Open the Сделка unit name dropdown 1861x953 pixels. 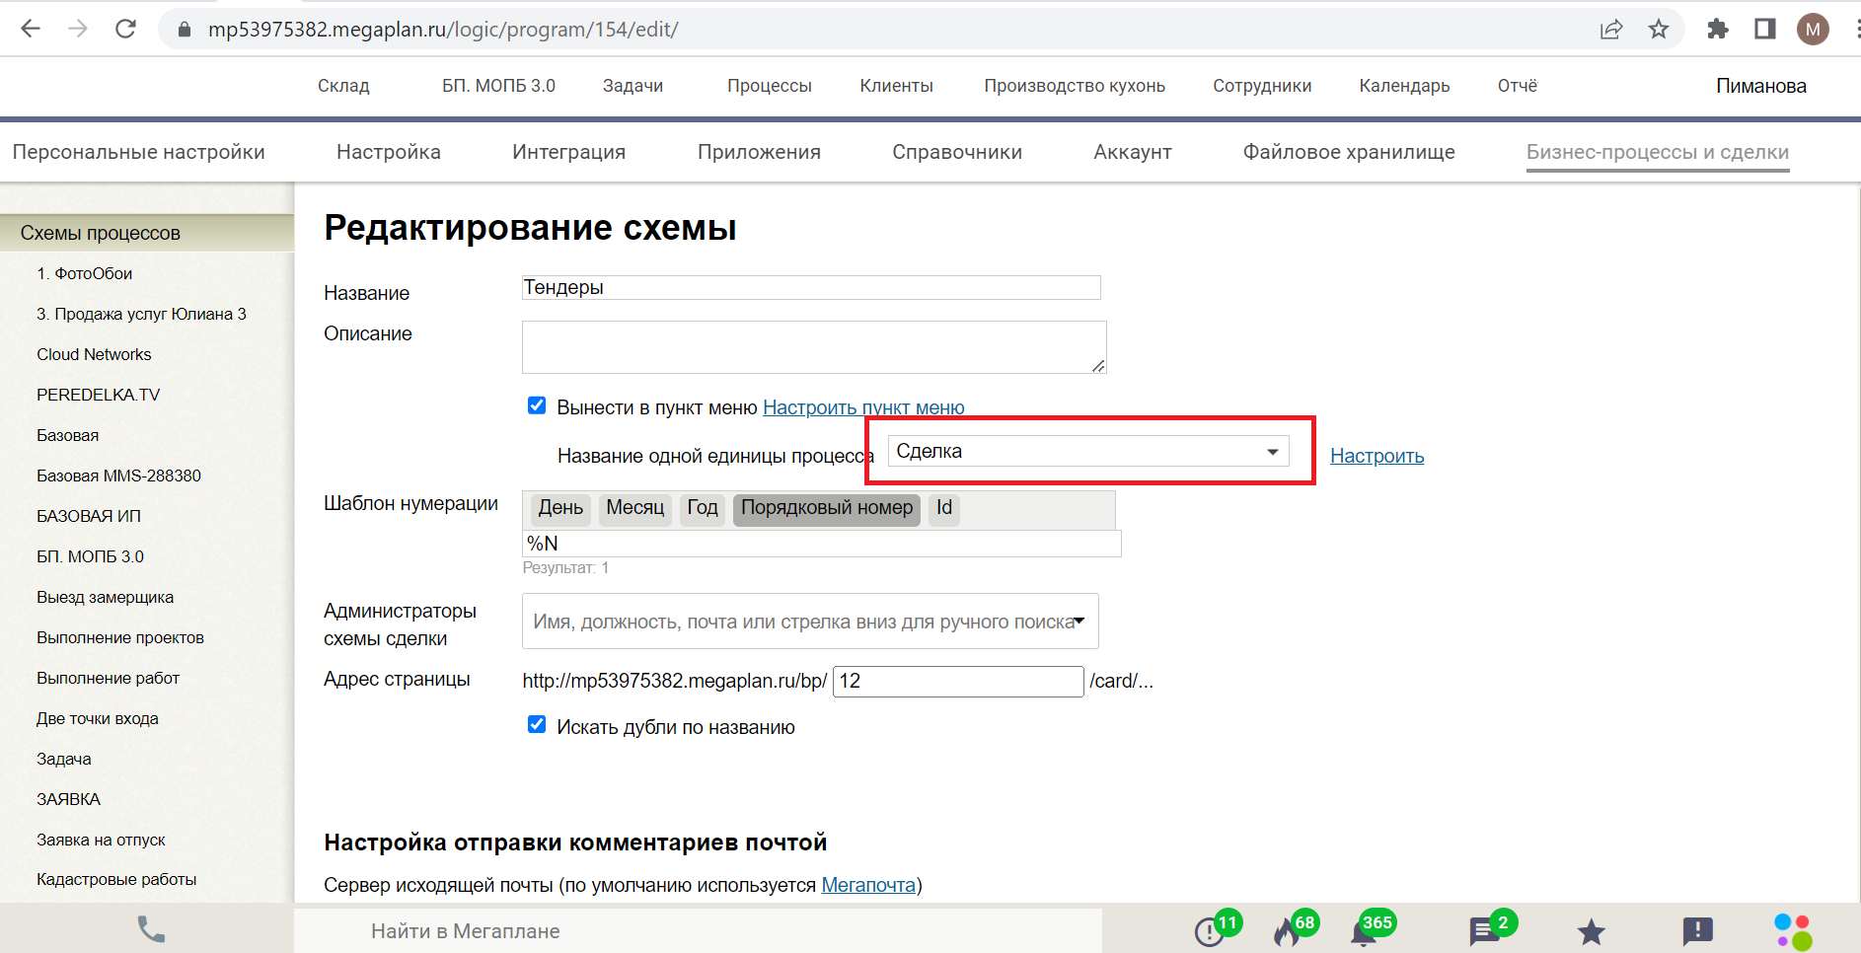click(x=1088, y=451)
